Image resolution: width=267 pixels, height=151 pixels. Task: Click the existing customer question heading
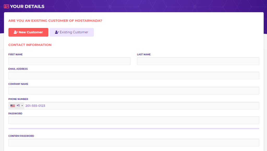pyautogui.click(x=55, y=21)
